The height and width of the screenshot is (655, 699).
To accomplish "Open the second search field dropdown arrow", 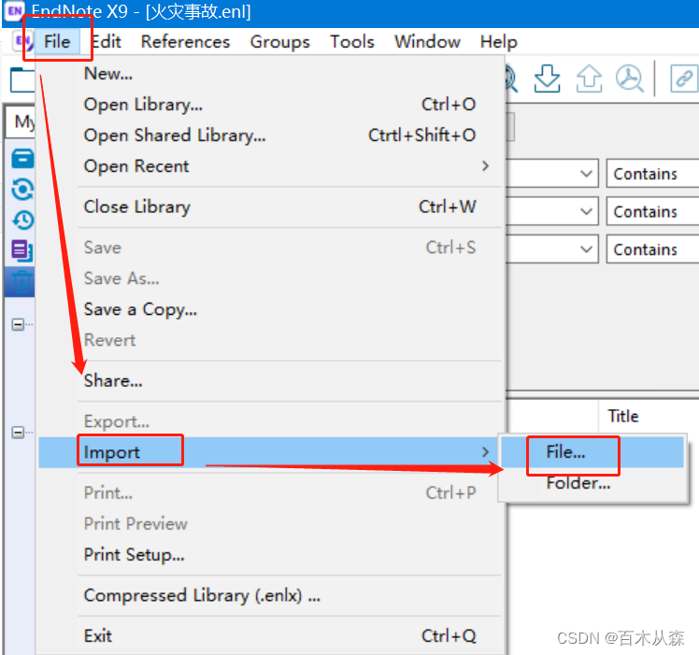I will click(x=586, y=211).
